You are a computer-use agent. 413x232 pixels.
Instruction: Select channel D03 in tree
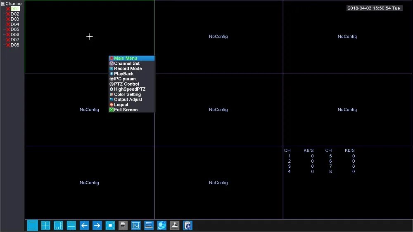[x=15, y=19]
